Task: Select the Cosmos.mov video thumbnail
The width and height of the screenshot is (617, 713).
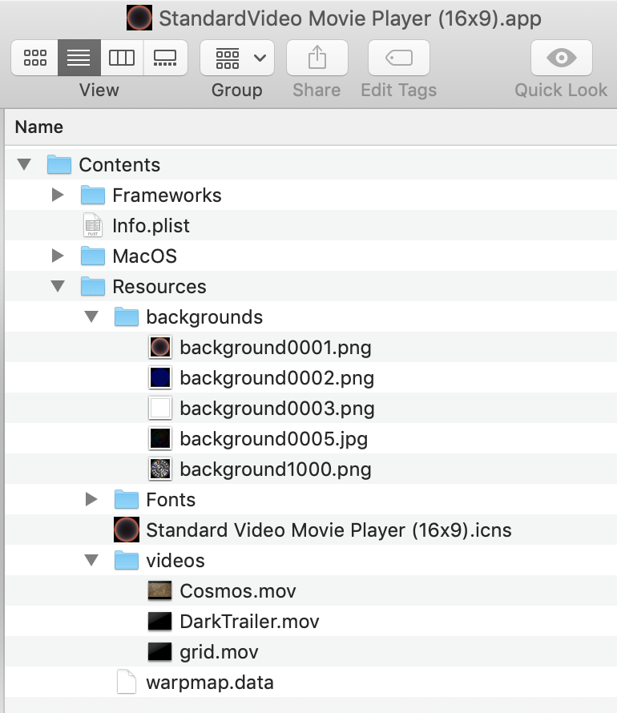Action: pyautogui.click(x=160, y=590)
